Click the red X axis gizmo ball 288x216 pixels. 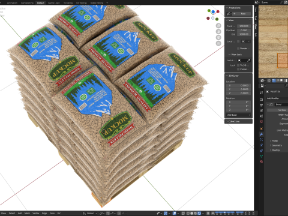218,11
